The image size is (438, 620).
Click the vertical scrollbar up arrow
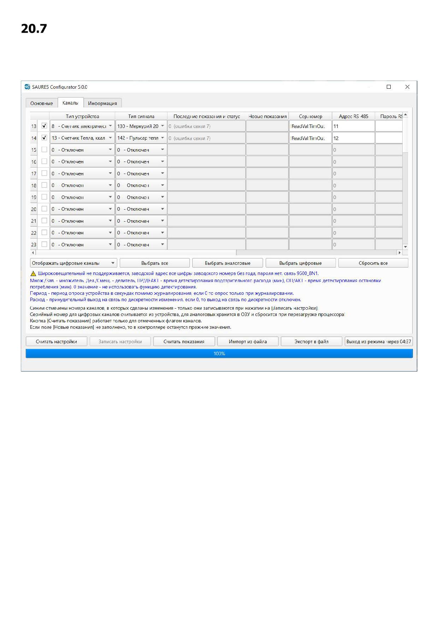pos(405,115)
